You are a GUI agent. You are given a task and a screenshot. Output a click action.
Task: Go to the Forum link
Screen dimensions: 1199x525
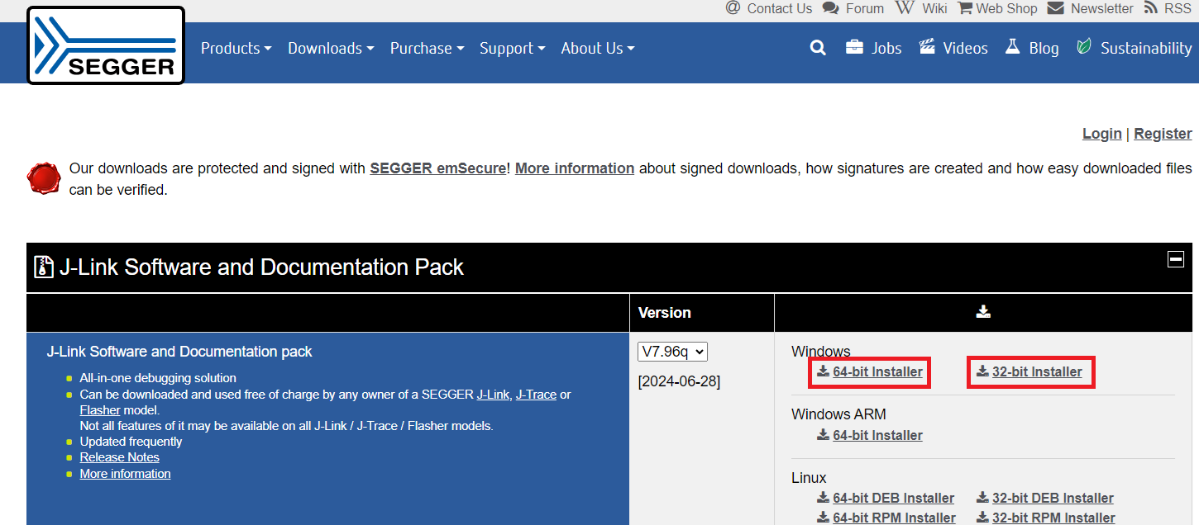point(865,8)
